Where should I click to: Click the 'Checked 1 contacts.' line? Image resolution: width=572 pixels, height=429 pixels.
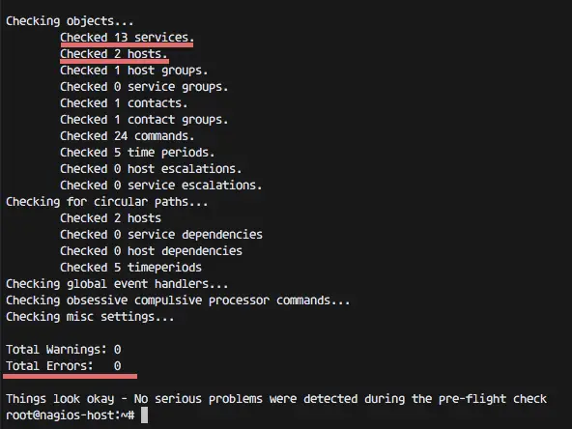[124, 103]
